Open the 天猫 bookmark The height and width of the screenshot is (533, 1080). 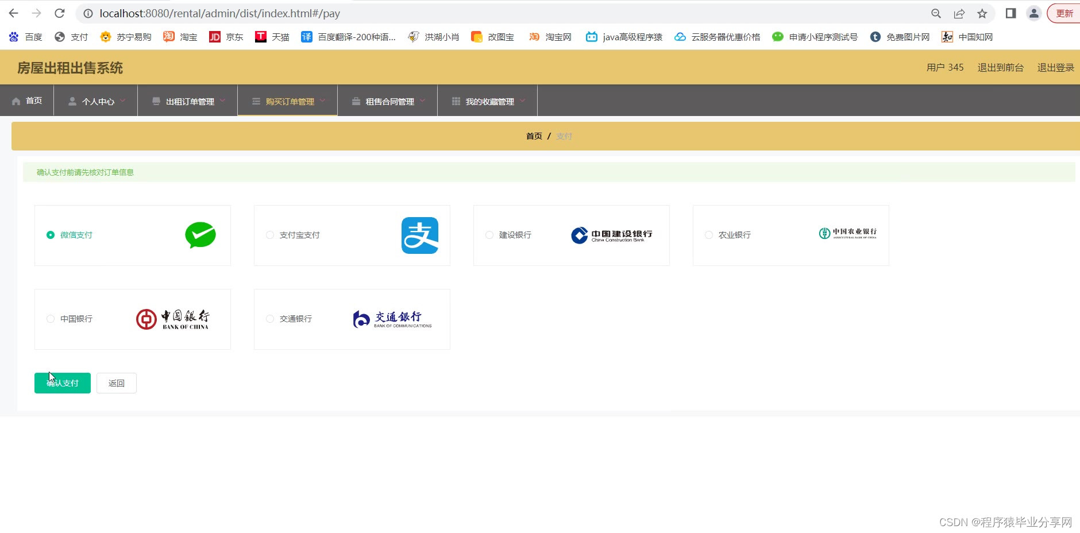tap(272, 37)
